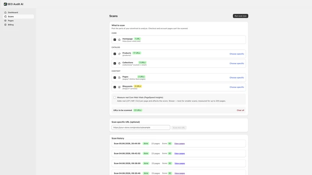Click the Billing icon in sidebar

point(5,25)
